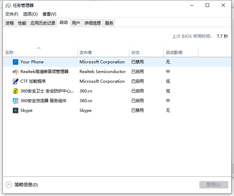
Task: Sort by the 状态 column header
Action: pyautogui.click(x=146, y=52)
